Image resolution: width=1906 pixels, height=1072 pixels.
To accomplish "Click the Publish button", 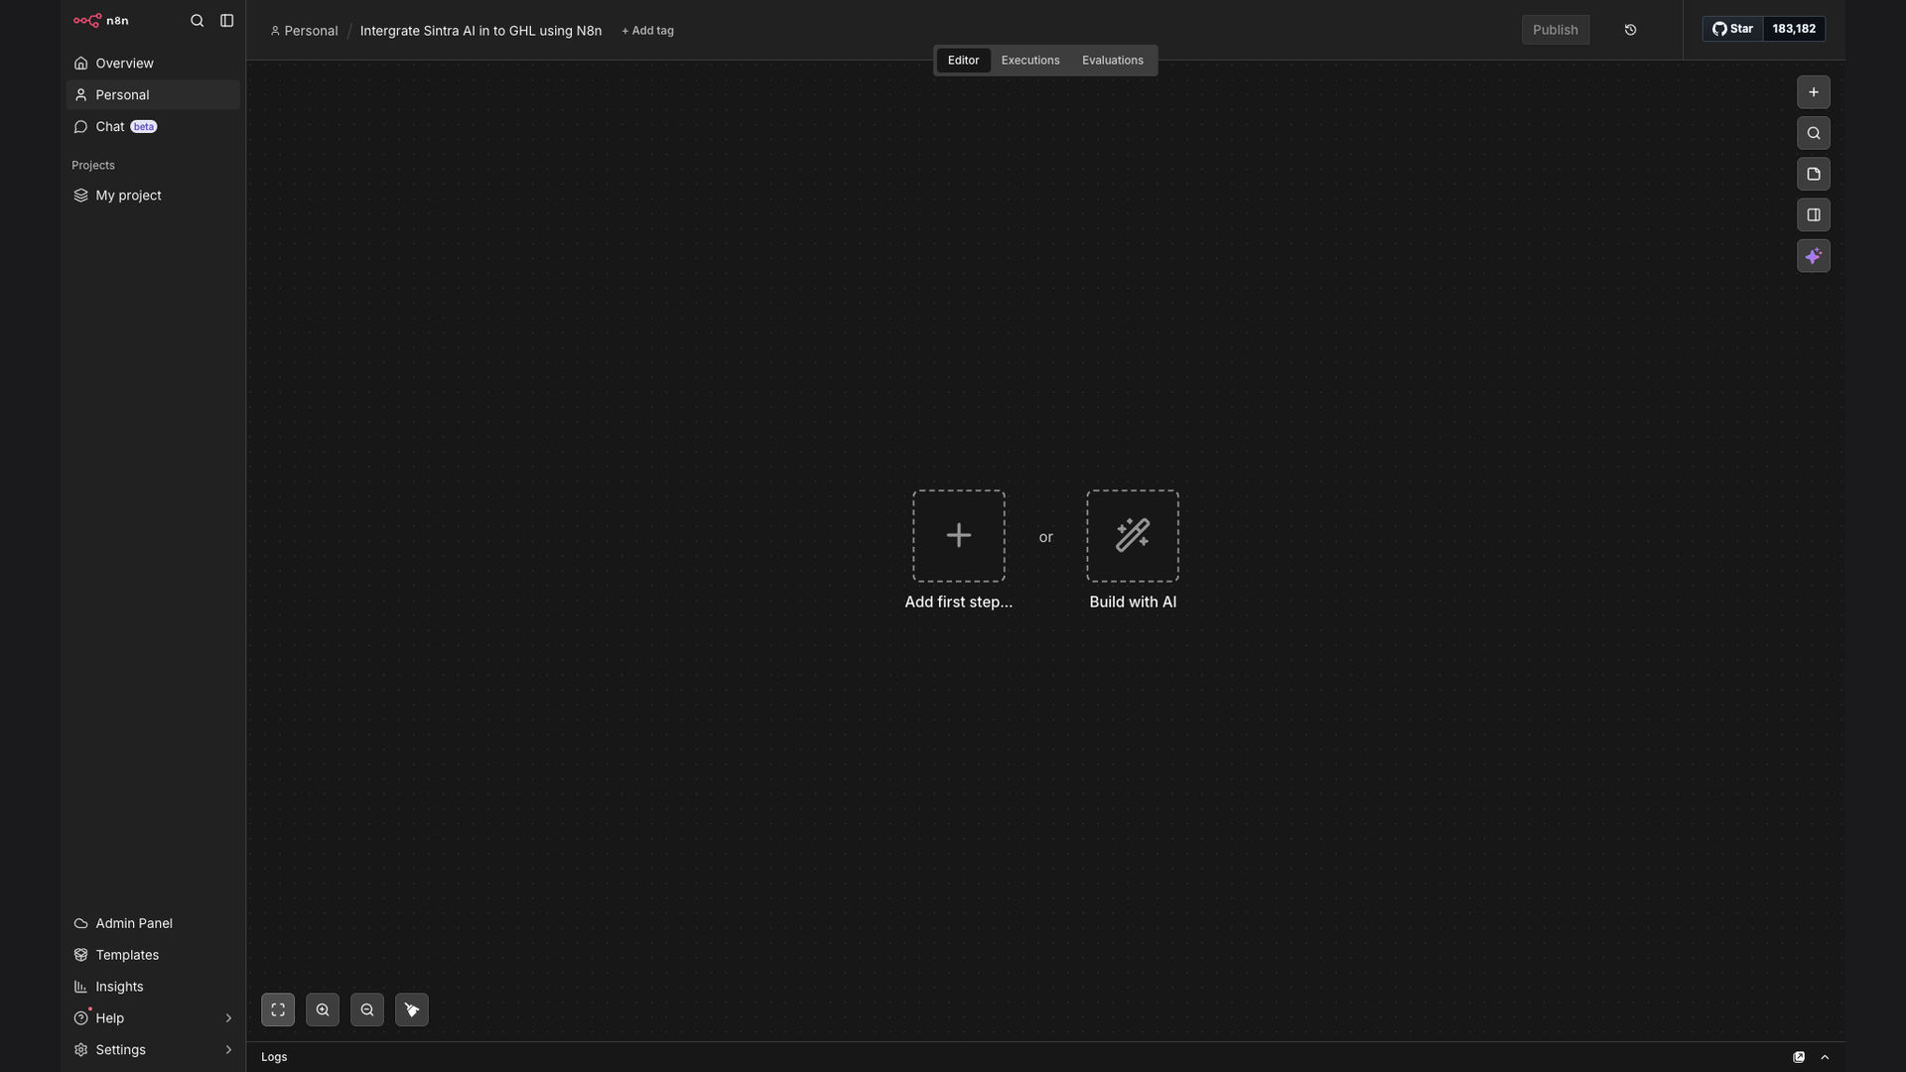I will tap(1556, 30).
